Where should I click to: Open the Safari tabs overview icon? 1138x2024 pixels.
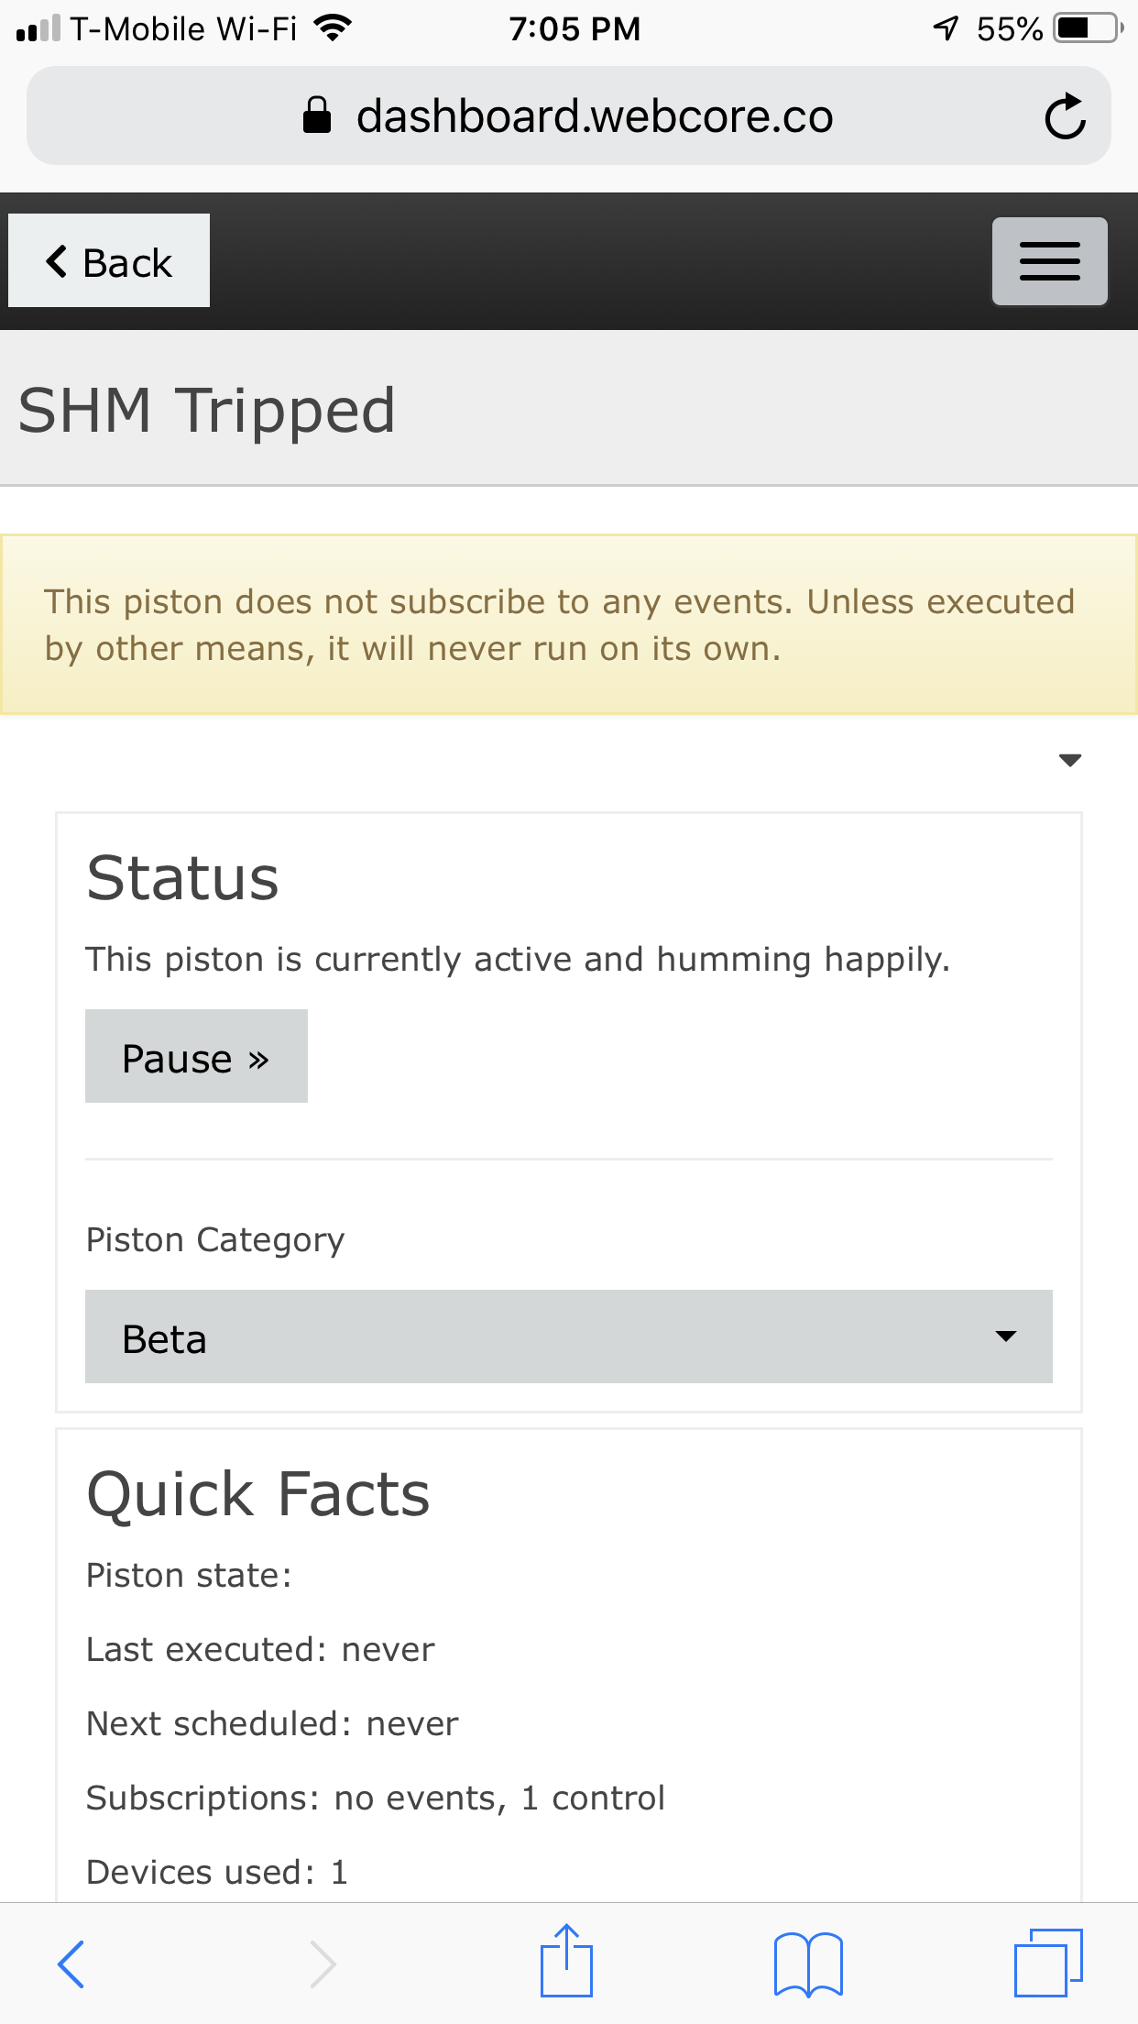[1048, 1963]
